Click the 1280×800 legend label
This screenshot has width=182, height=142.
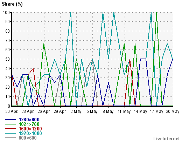29,120
